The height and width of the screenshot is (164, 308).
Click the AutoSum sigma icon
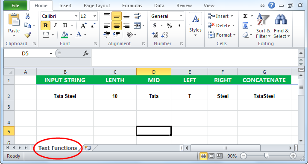pos(245,16)
